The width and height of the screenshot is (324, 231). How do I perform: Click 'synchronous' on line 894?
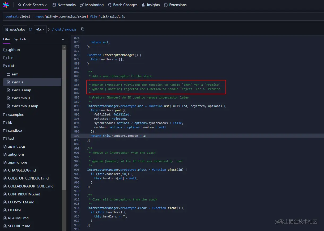click(104, 123)
